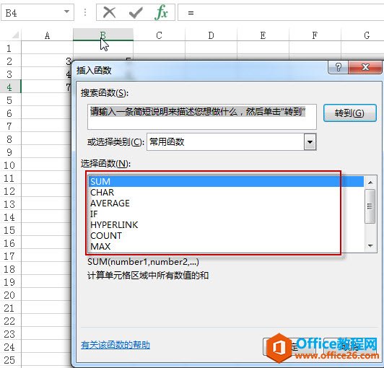This screenshot has height=368, width=384.
Task: Select row 4 header
Action: pos(10,87)
